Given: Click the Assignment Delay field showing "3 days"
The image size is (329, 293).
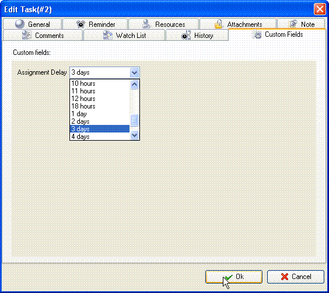Looking at the screenshot, I should click(104, 72).
